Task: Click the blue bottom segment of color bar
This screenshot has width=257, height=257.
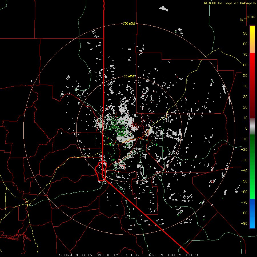Action: tap(252, 214)
